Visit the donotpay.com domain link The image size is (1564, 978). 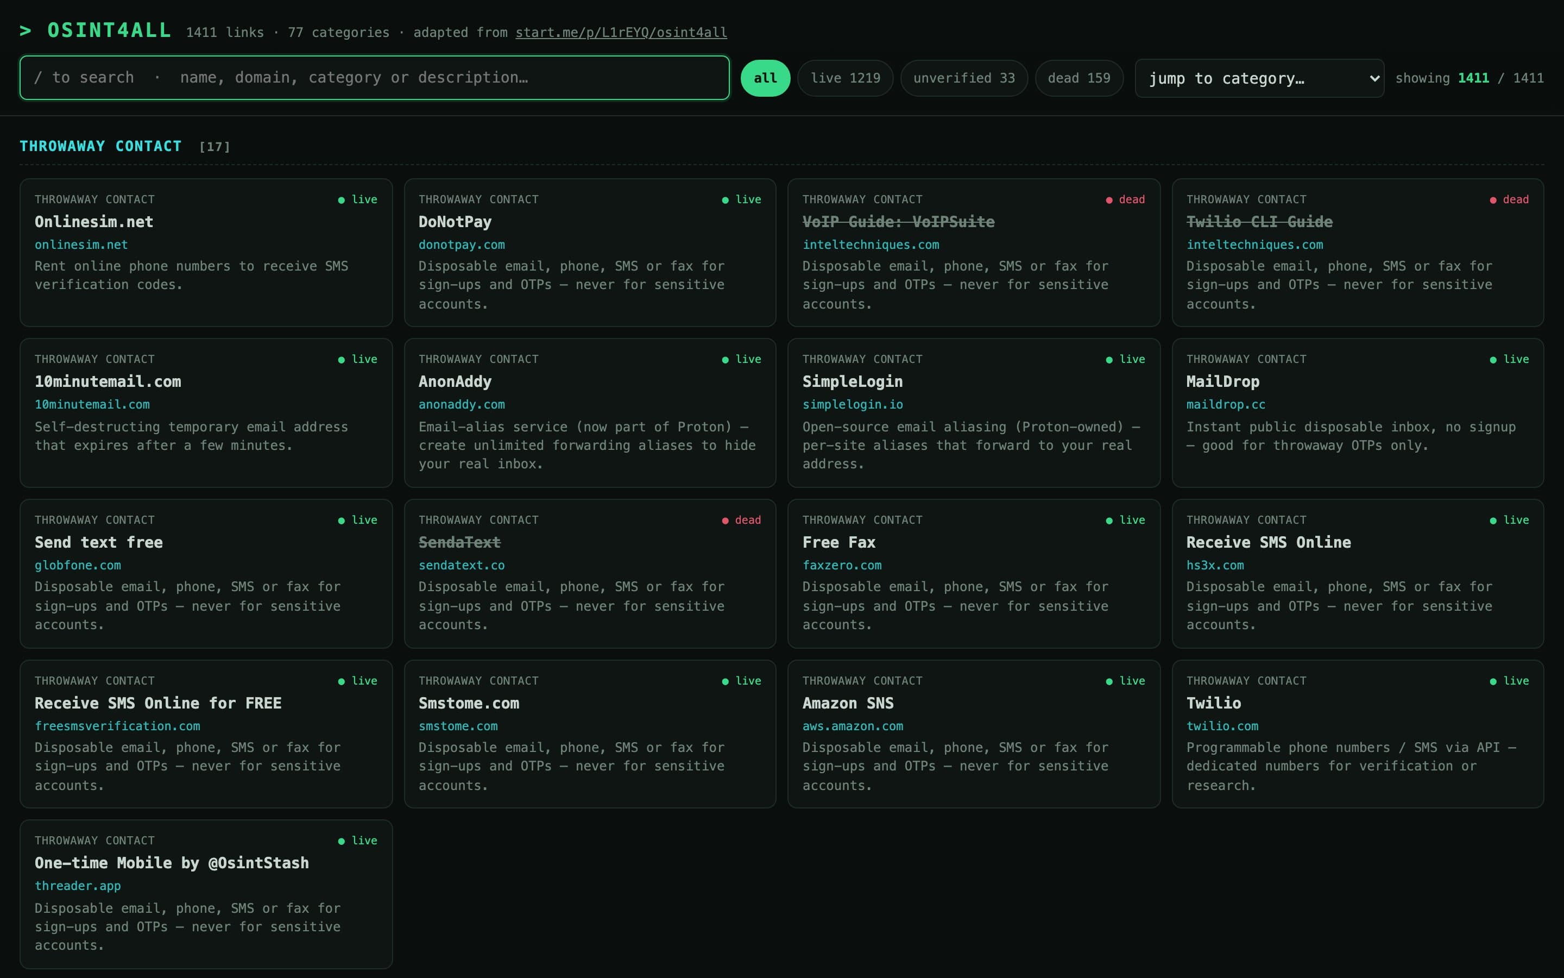click(462, 244)
